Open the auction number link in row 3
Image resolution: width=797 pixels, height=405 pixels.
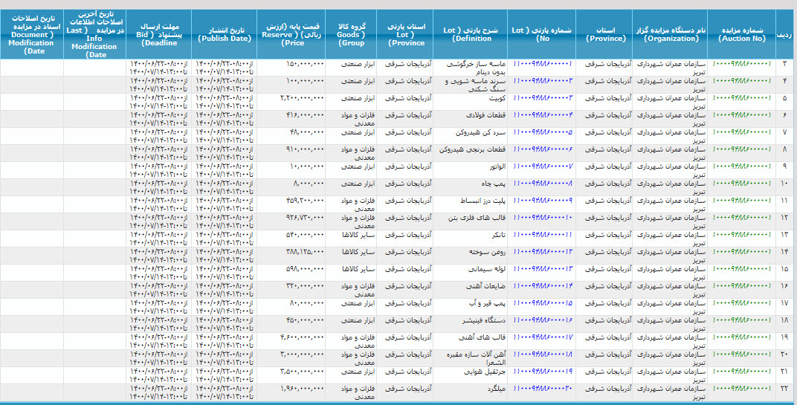(x=740, y=64)
